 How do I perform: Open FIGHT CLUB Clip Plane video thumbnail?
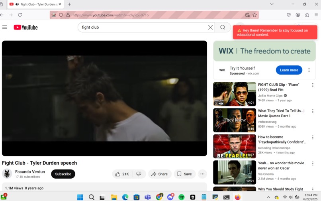coord(235,94)
